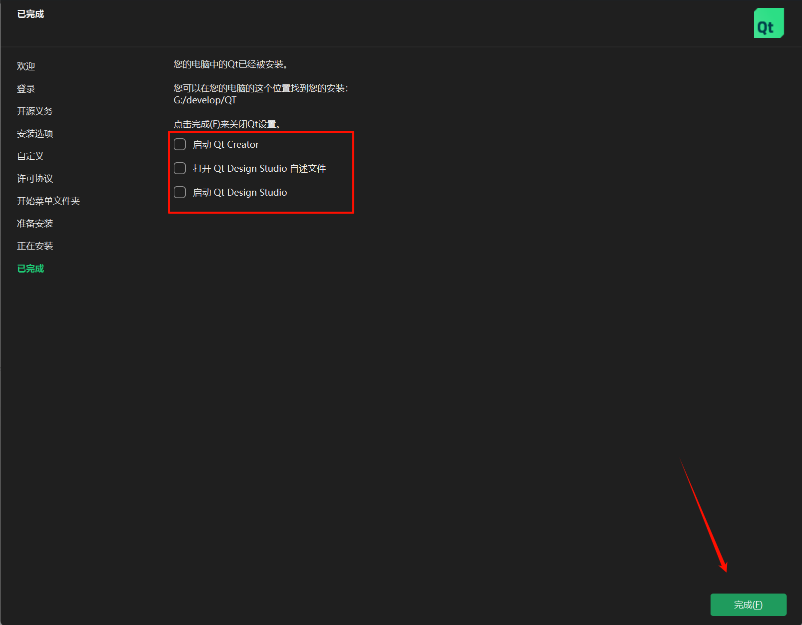The height and width of the screenshot is (625, 802).
Task: Select 安装选项 in the step list
Action: [34, 133]
